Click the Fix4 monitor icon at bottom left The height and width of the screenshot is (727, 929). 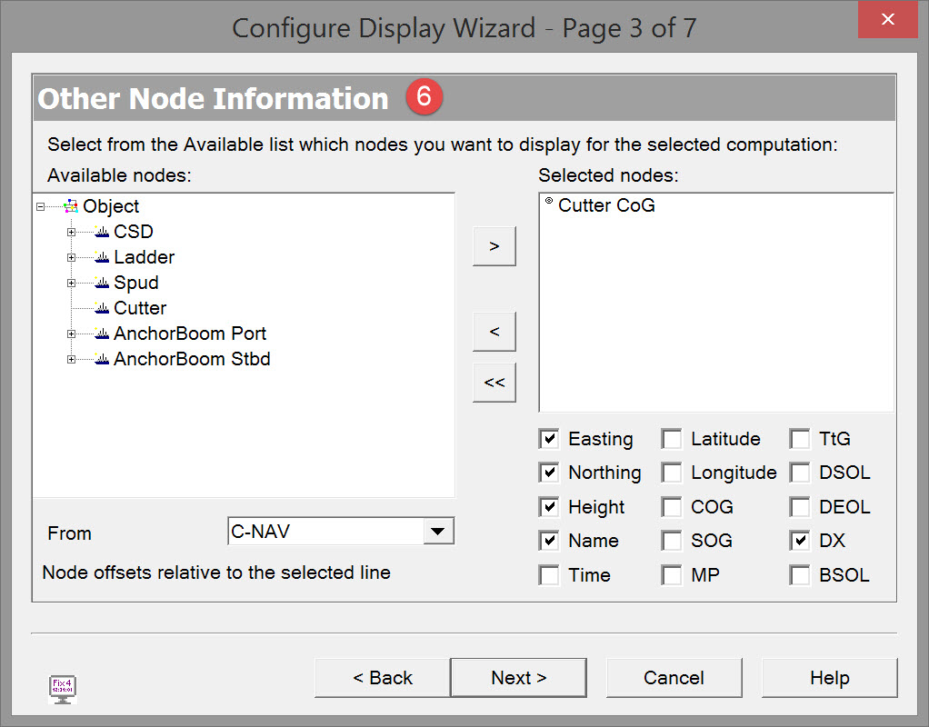(62, 689)
